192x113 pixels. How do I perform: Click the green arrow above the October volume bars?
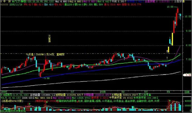coord(30,104)
